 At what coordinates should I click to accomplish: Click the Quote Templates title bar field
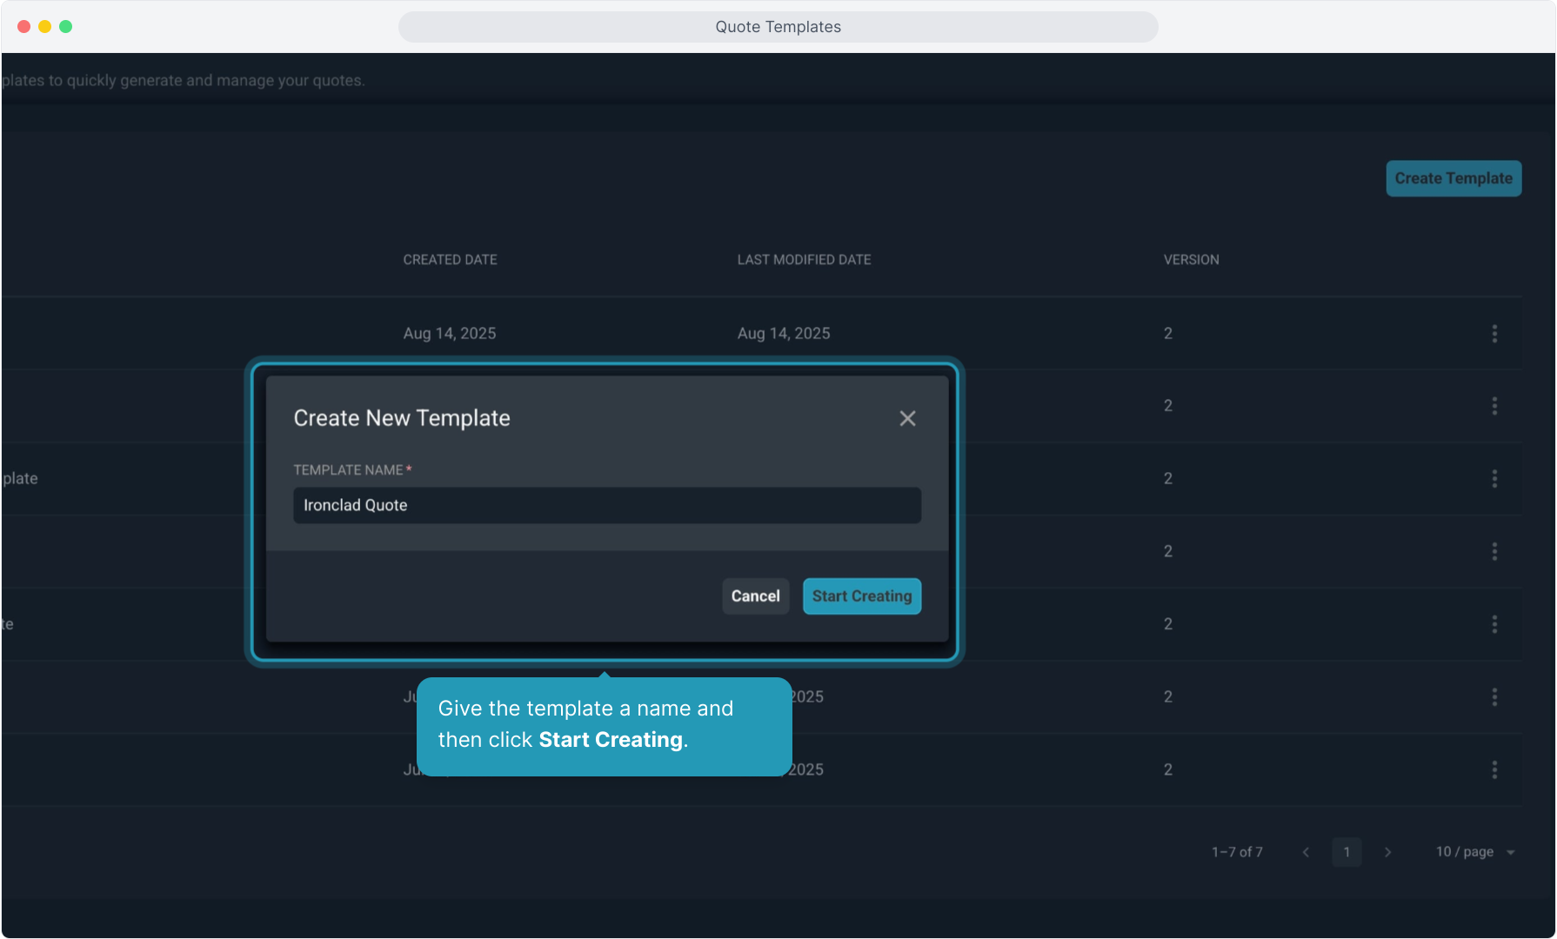(x=778, y=27)
